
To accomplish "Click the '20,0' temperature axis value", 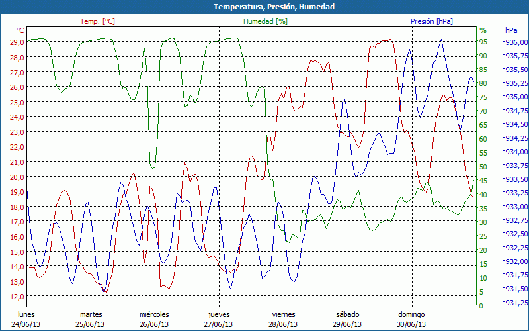I will pyautogui.click(x=17, y=177).
